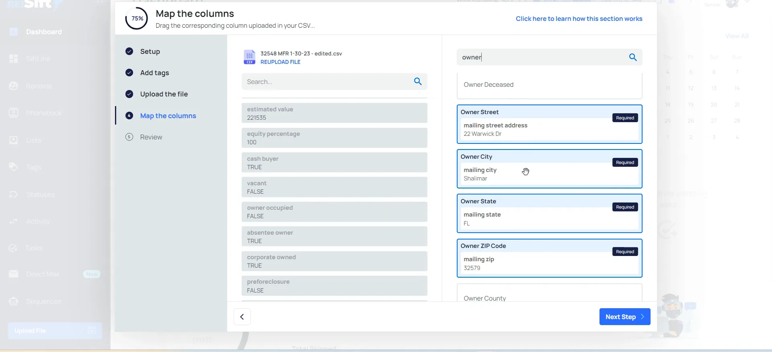
Task: Select the vacant column card
Action: coord(334,187)
